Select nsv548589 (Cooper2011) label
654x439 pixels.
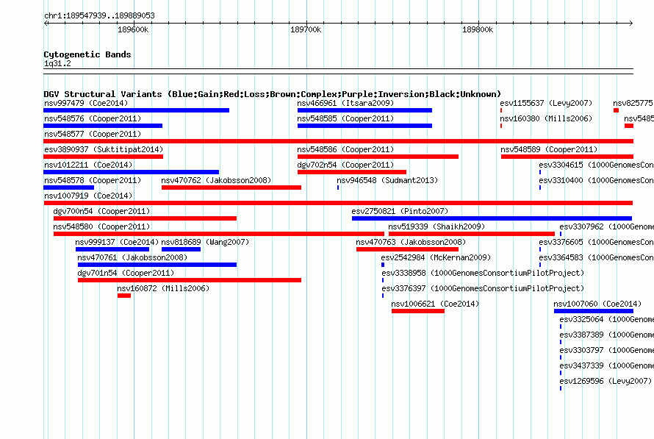click(549, 149)
